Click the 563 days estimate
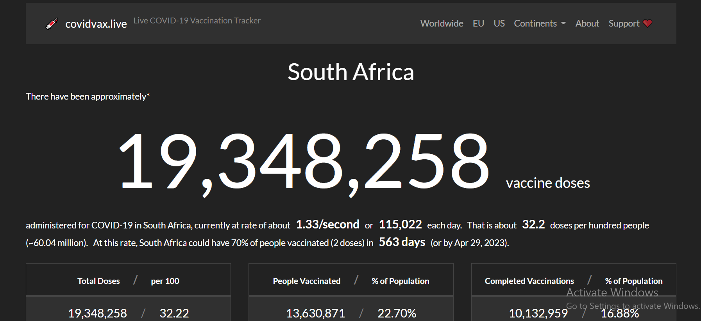 [x=402, y=242]
